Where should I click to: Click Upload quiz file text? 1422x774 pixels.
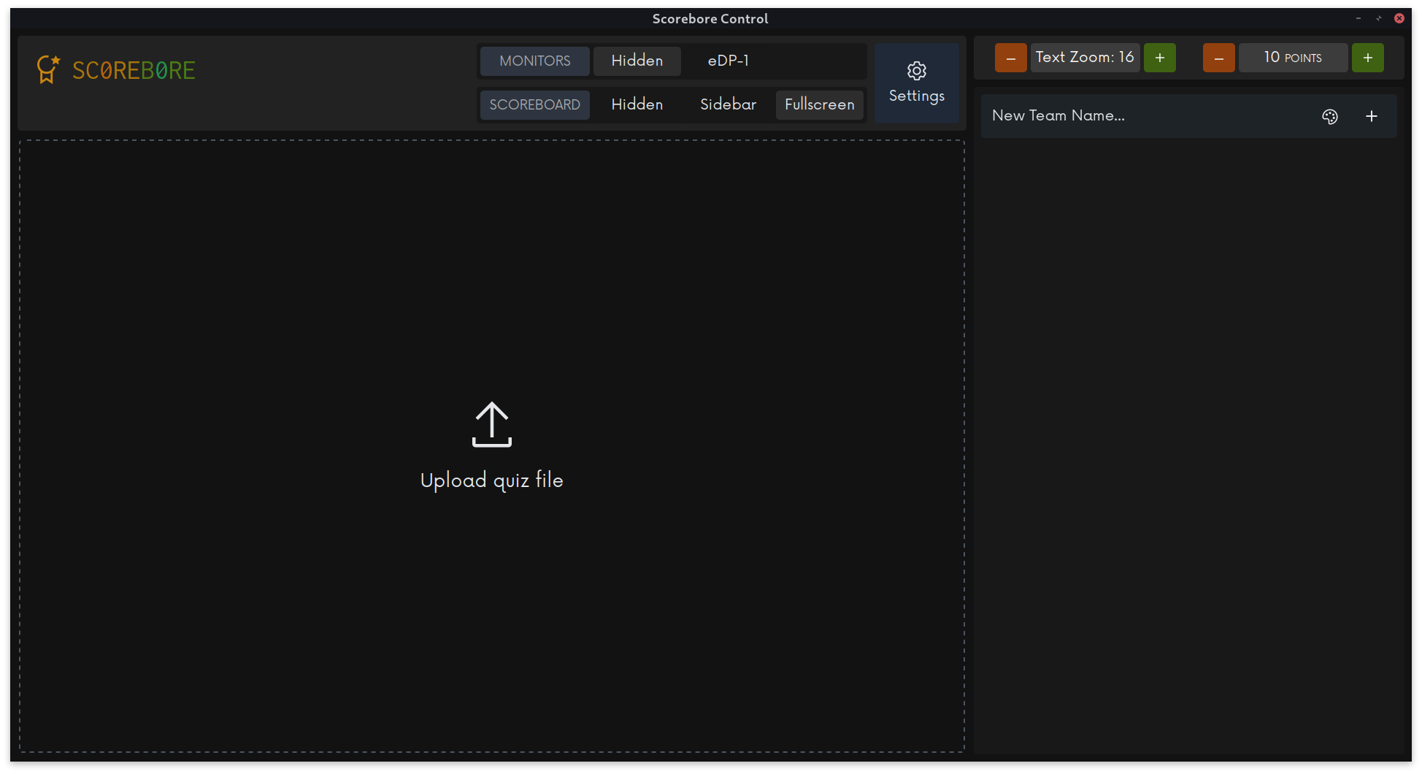(x=491, y=480)
